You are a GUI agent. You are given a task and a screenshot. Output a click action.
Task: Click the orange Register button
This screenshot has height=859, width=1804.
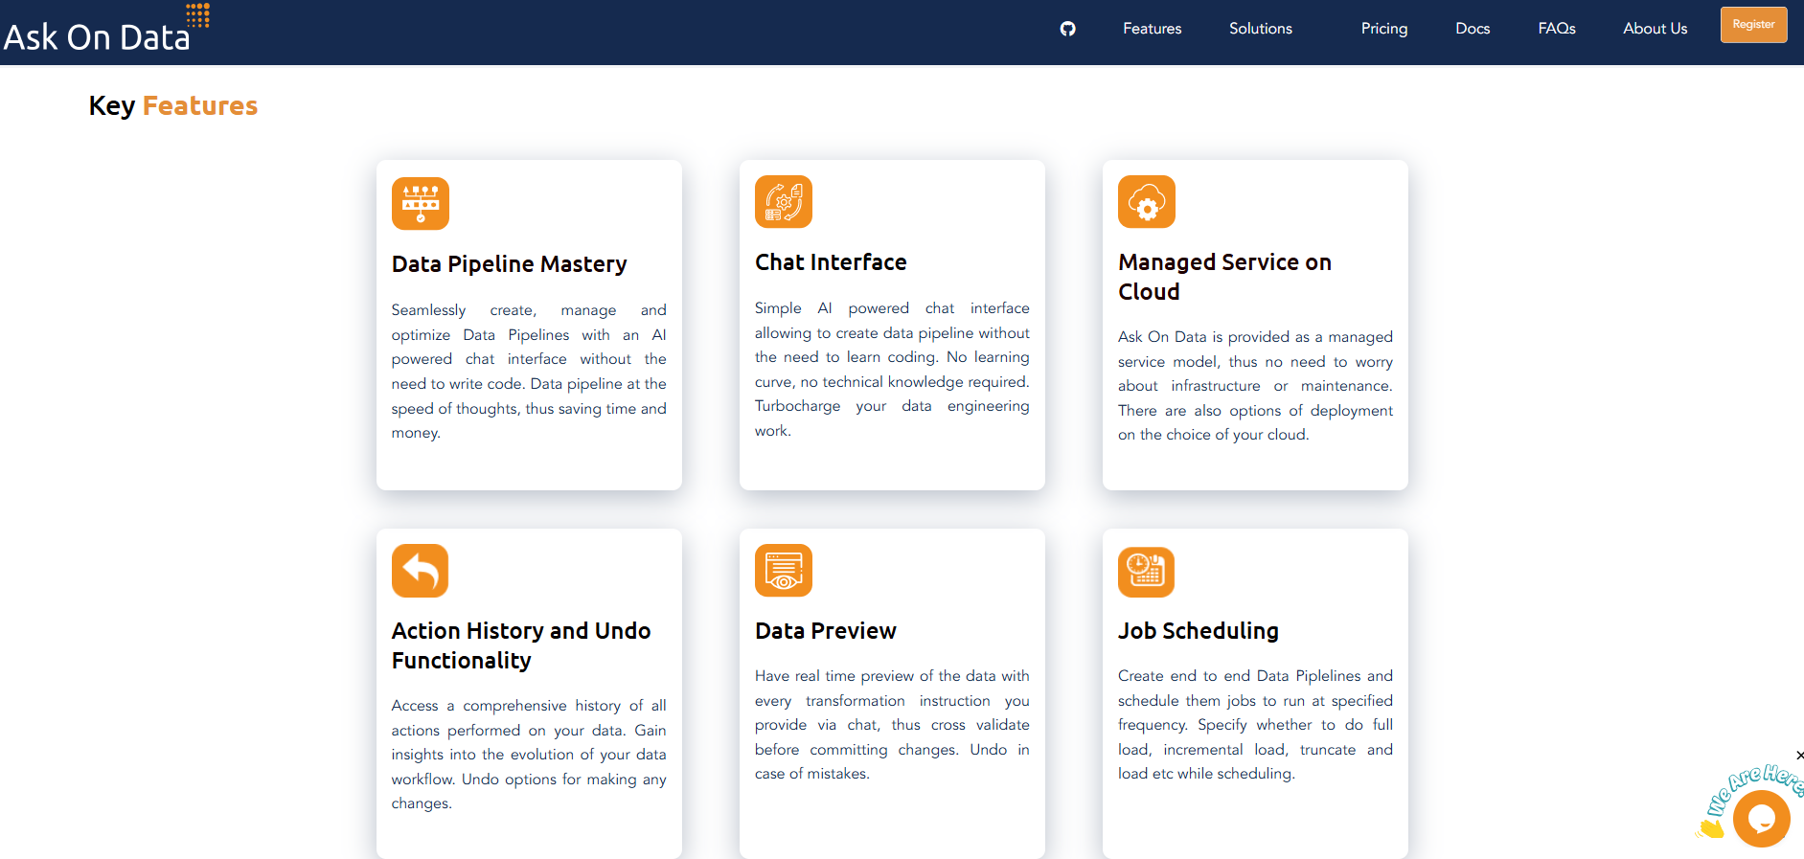(1753, 25)
